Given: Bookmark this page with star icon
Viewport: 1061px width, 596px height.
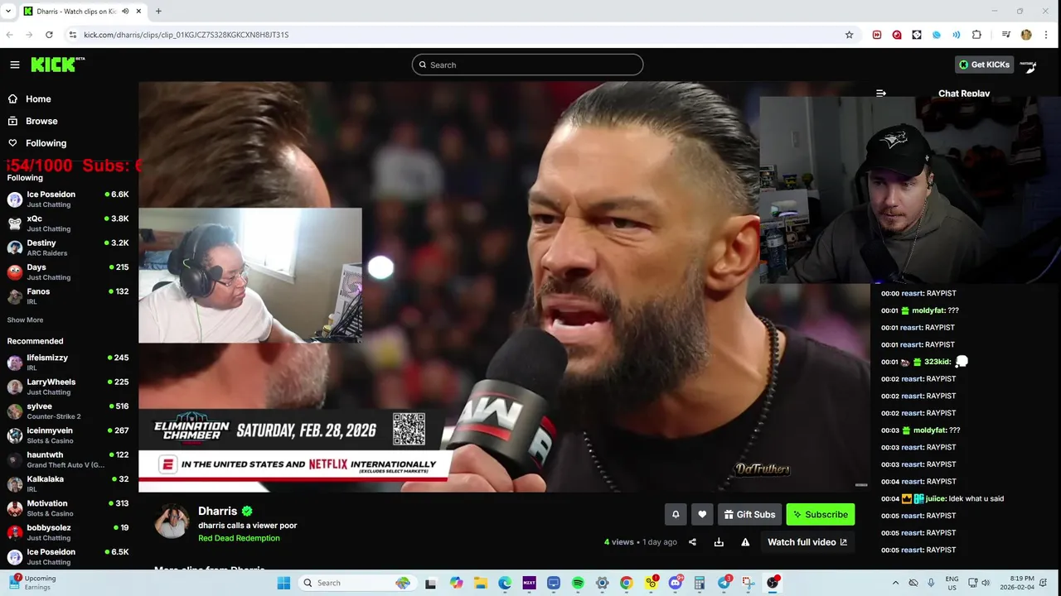Looking at the screenshot, I should point(849,35).
